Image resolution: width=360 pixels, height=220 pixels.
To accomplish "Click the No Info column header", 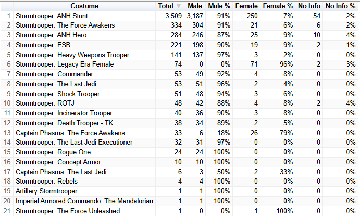I will pyautogui.click(x=309, y=6).
